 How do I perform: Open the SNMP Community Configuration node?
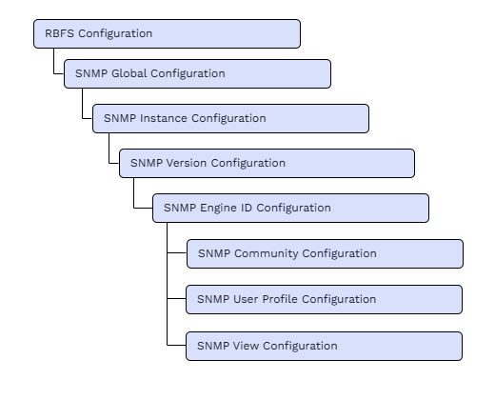325,253
